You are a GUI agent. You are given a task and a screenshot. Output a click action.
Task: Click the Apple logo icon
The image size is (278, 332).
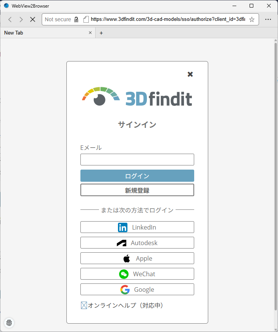coord(127,258)
